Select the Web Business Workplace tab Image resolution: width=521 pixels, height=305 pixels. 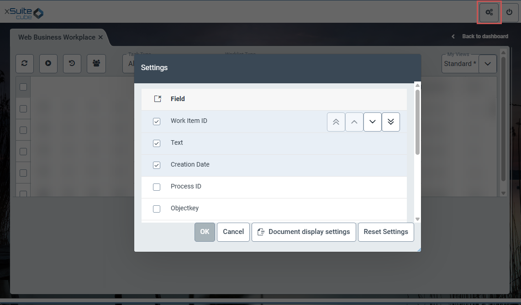57,37
